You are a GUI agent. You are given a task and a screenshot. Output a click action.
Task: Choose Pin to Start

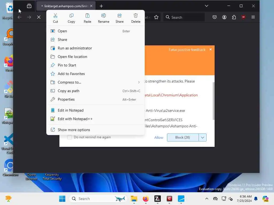tap(96, 65)
